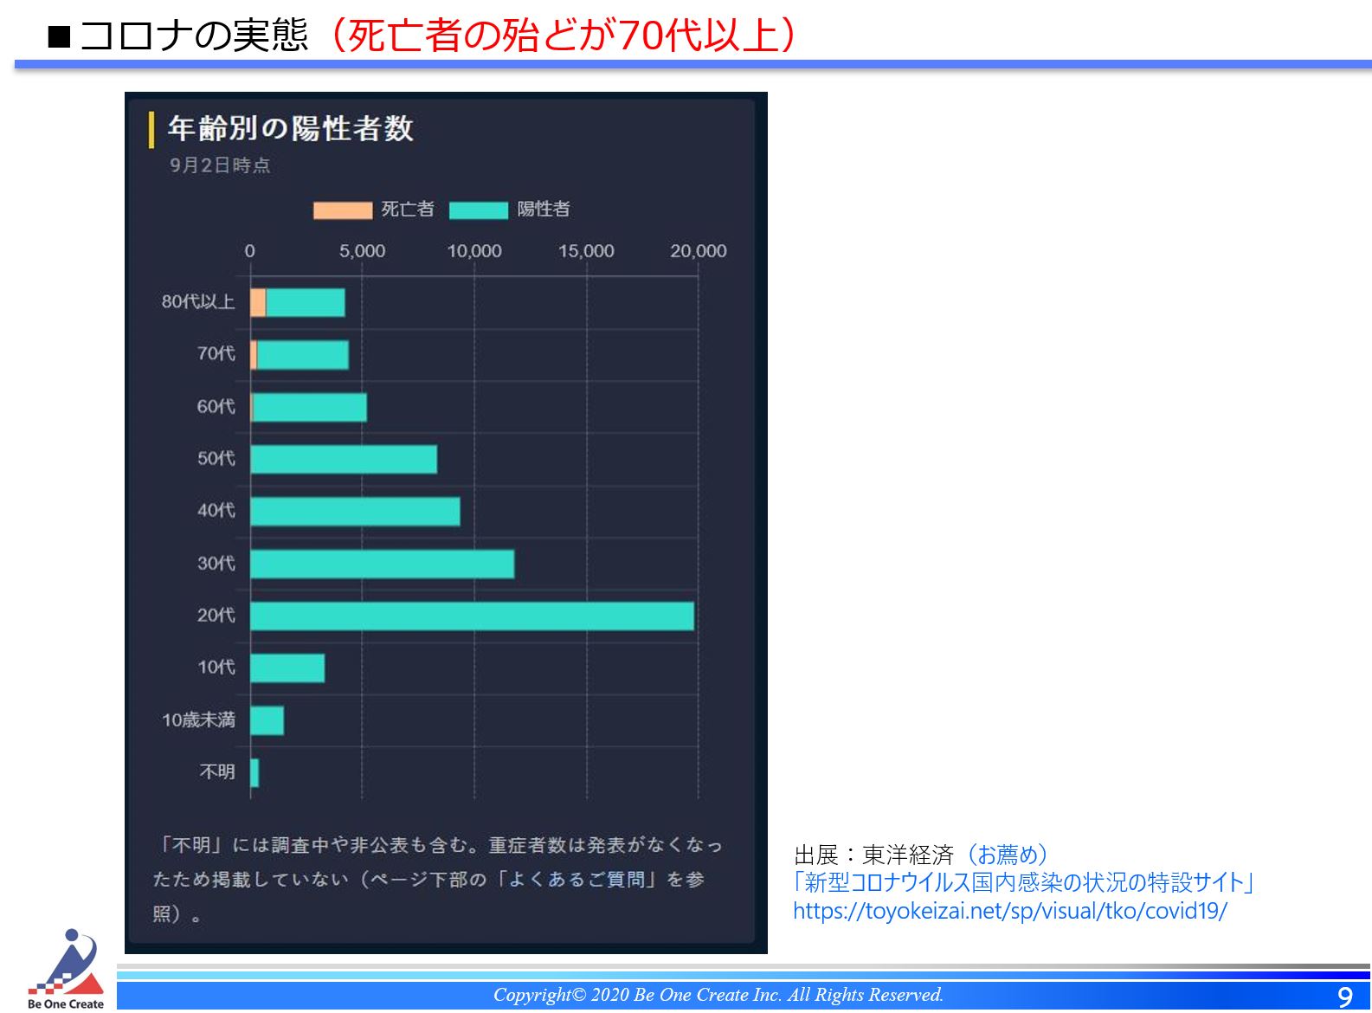Click the date text 9月2日時点
Screen dimensions: 1372x1013
[x=220, y=165]
